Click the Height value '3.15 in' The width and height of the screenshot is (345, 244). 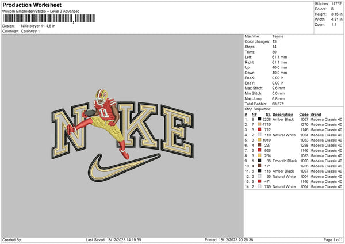pos(336,14)
